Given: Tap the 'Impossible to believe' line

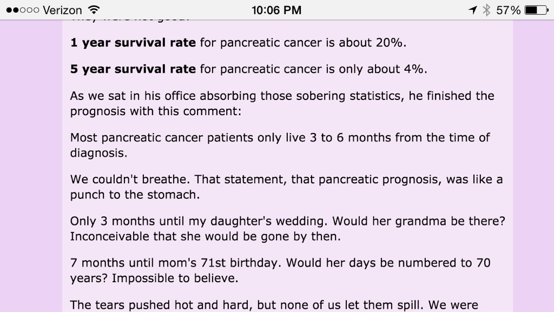Looking at the screenshot, I should tap(154, 278).
